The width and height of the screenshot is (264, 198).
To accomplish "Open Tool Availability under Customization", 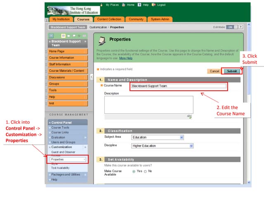I will (60, 168).
